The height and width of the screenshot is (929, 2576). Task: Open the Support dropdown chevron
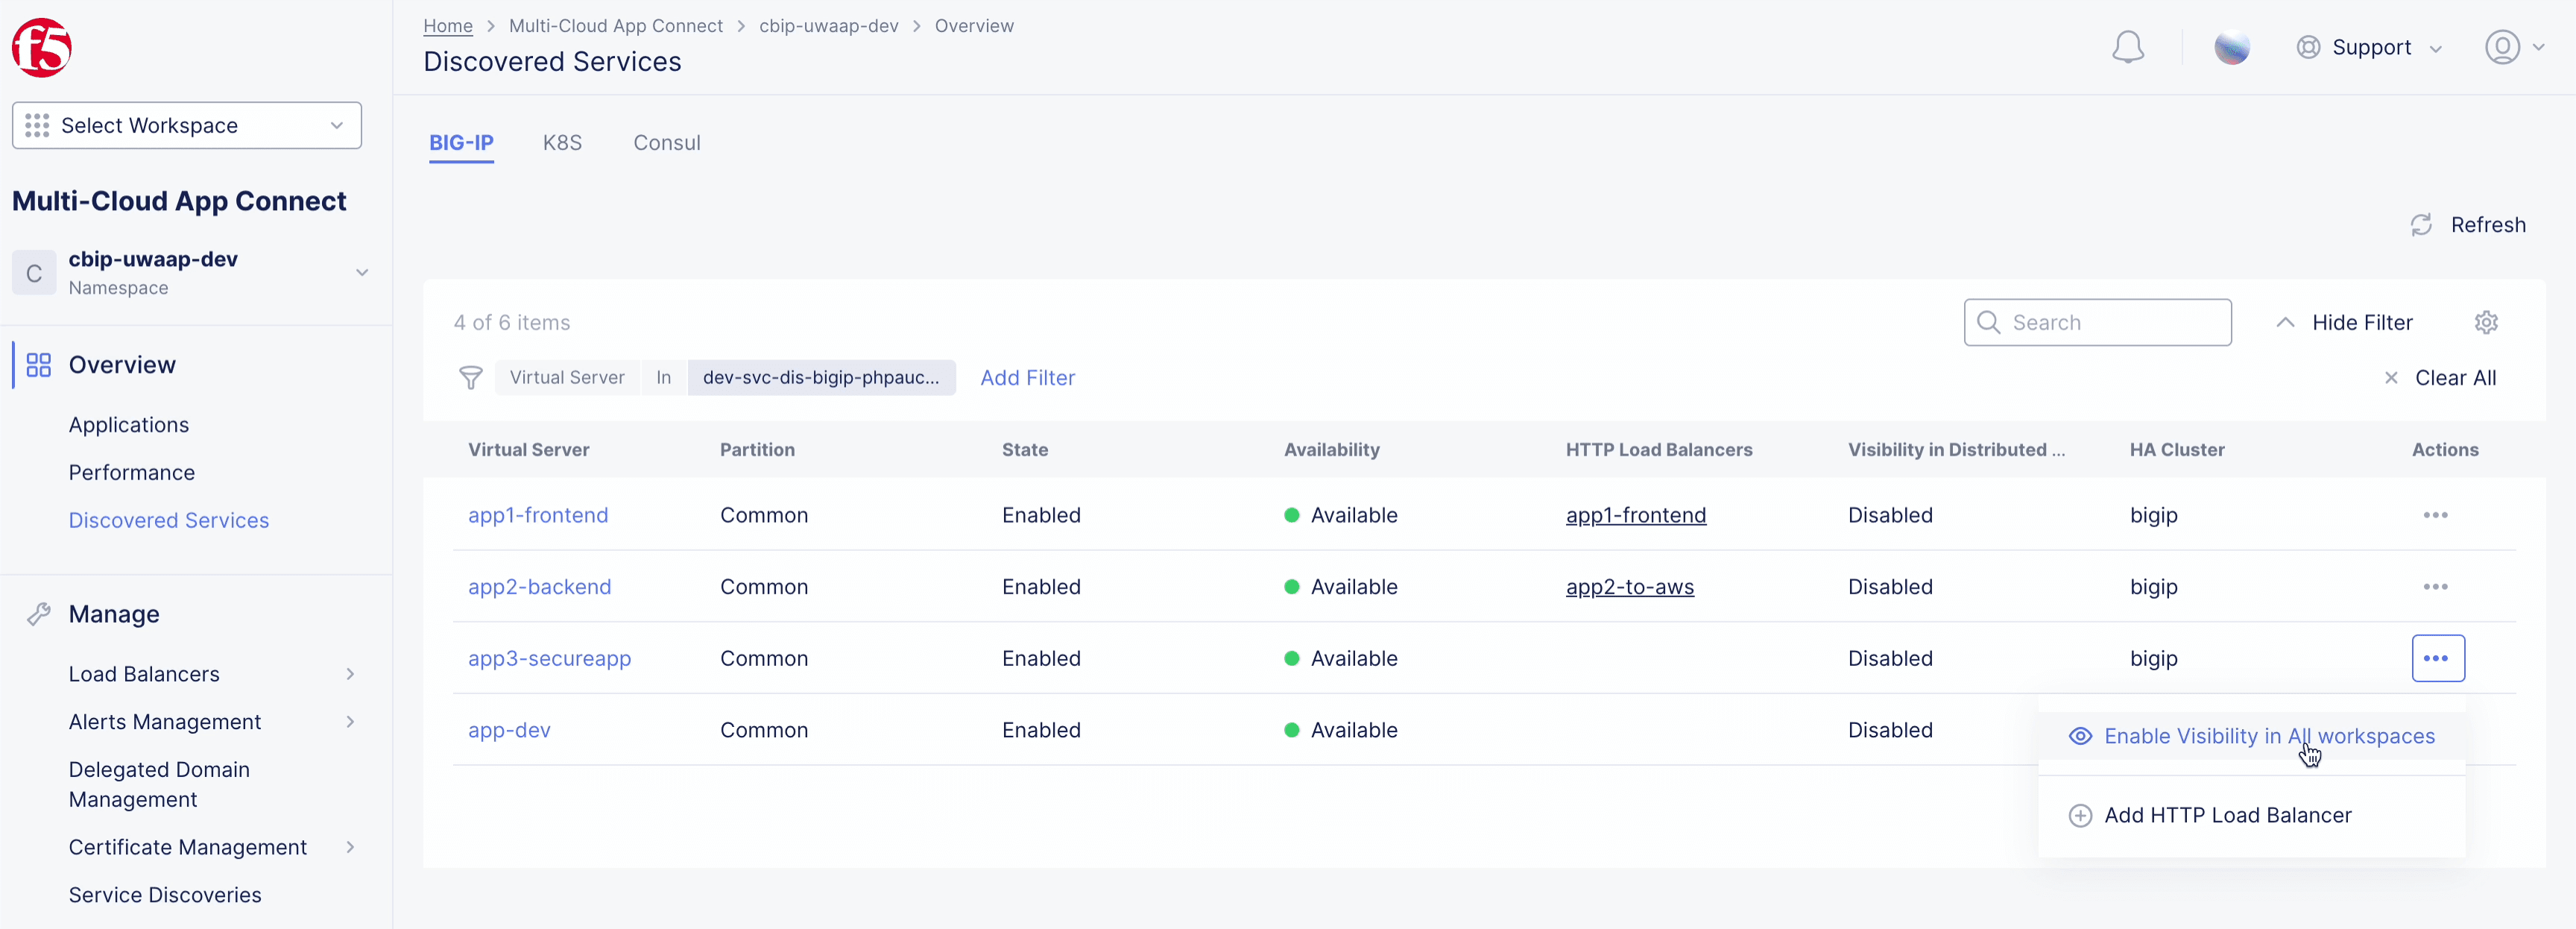(2436, 48)
